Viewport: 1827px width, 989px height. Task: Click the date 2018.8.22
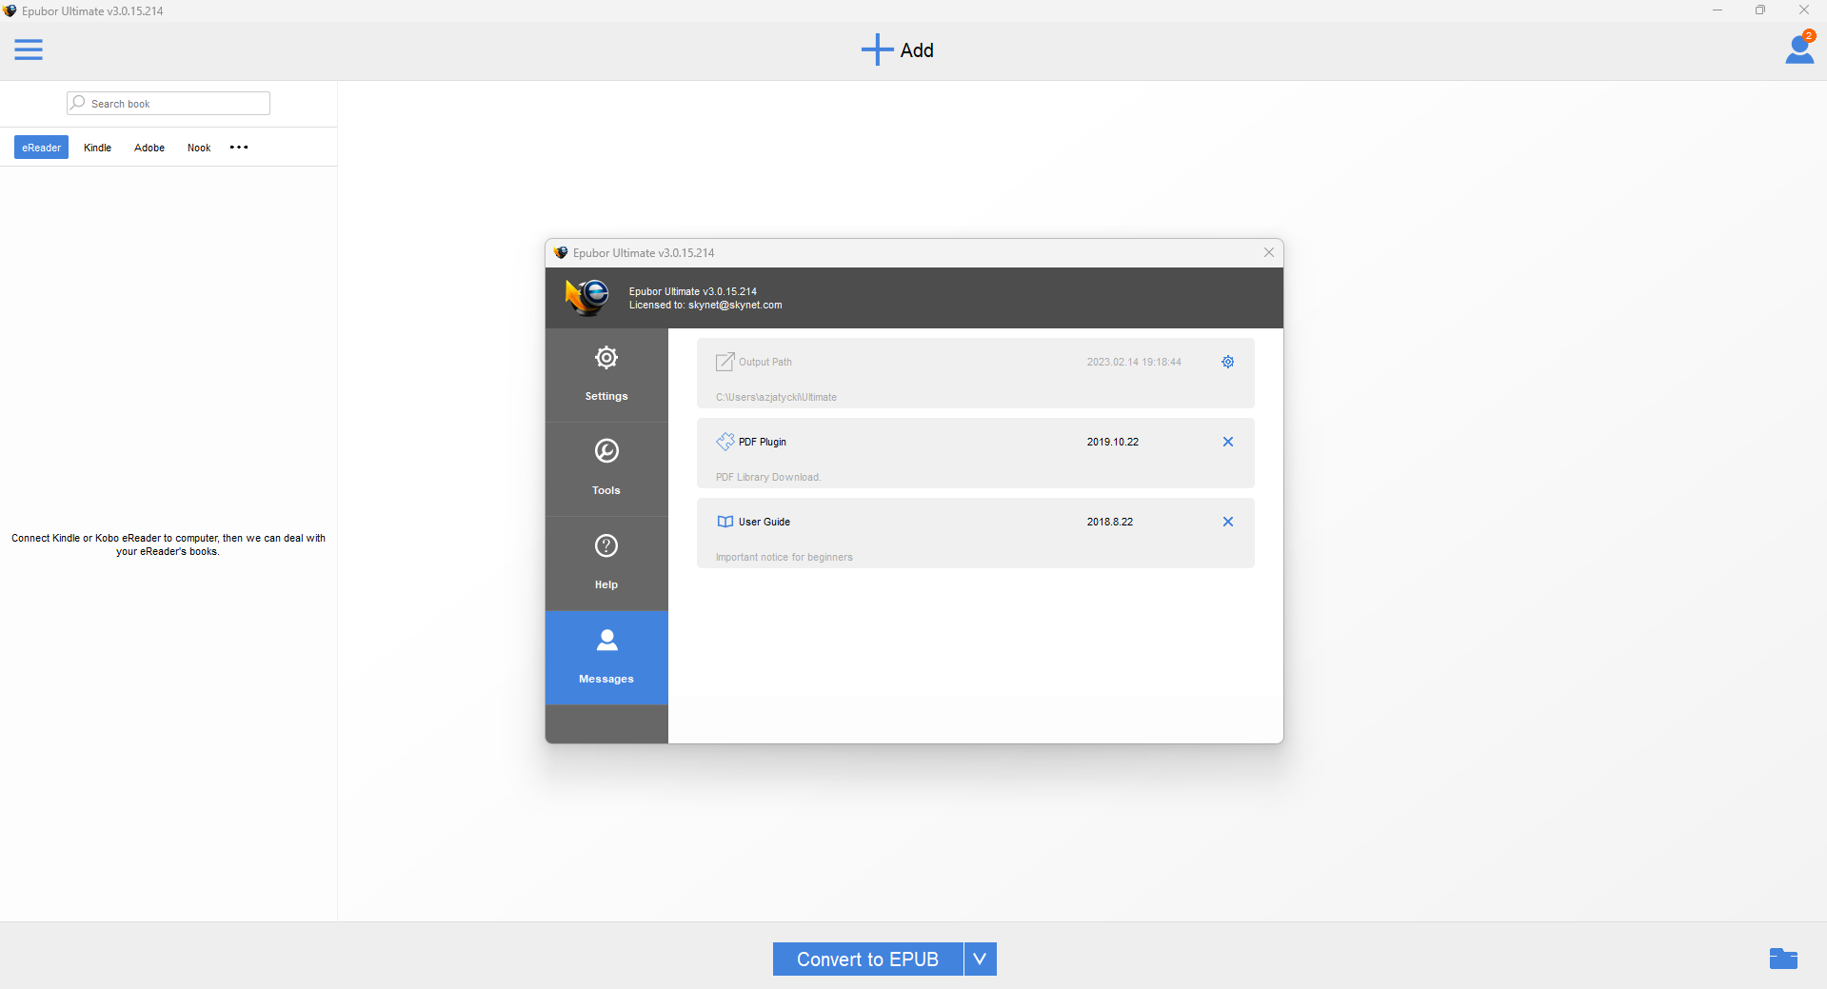pyautogui.click(x=1110, y=522)
